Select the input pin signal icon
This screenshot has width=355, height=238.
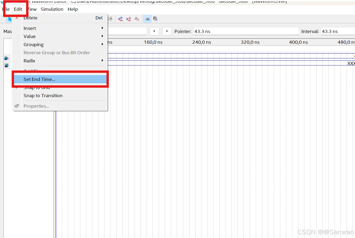pos(6,58)
